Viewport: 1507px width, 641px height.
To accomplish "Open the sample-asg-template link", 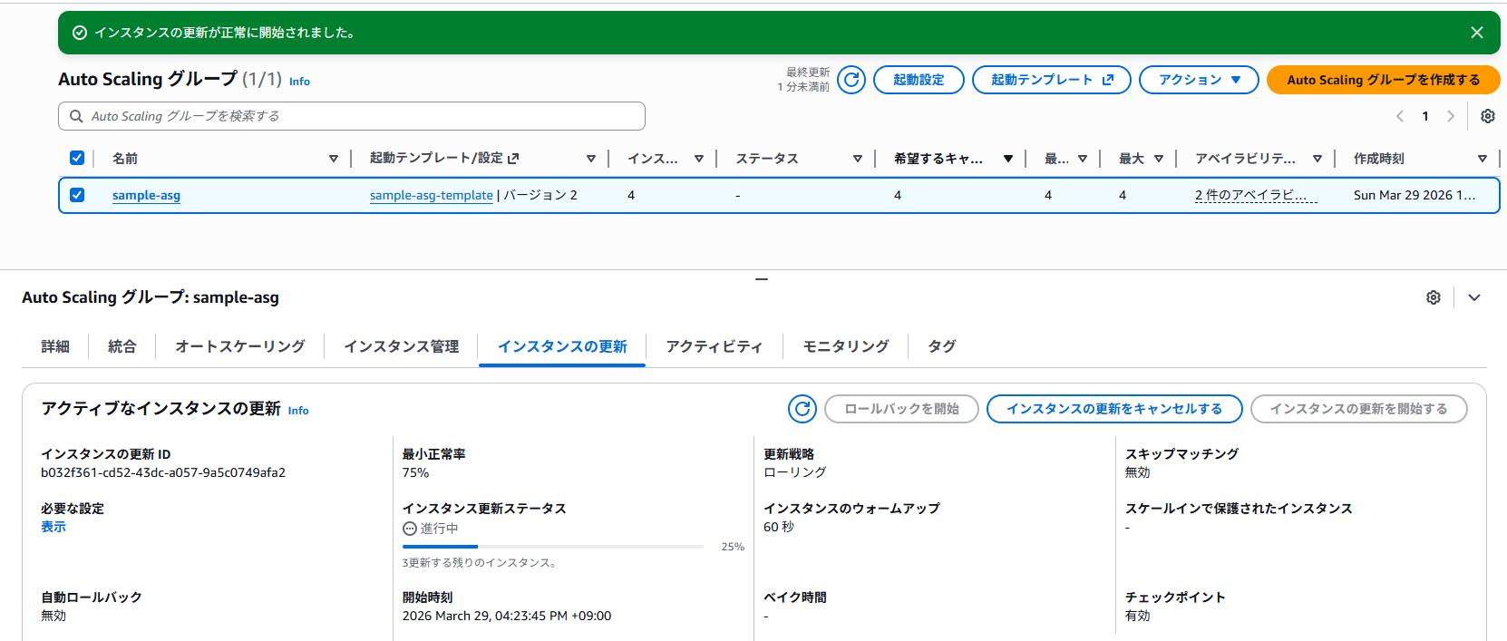I will pyautogui.click(x=431, y=195).
